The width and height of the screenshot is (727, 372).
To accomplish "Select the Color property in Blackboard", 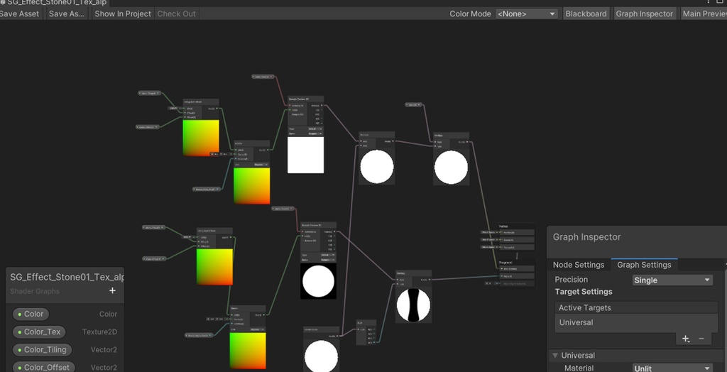I will (31, 314).
